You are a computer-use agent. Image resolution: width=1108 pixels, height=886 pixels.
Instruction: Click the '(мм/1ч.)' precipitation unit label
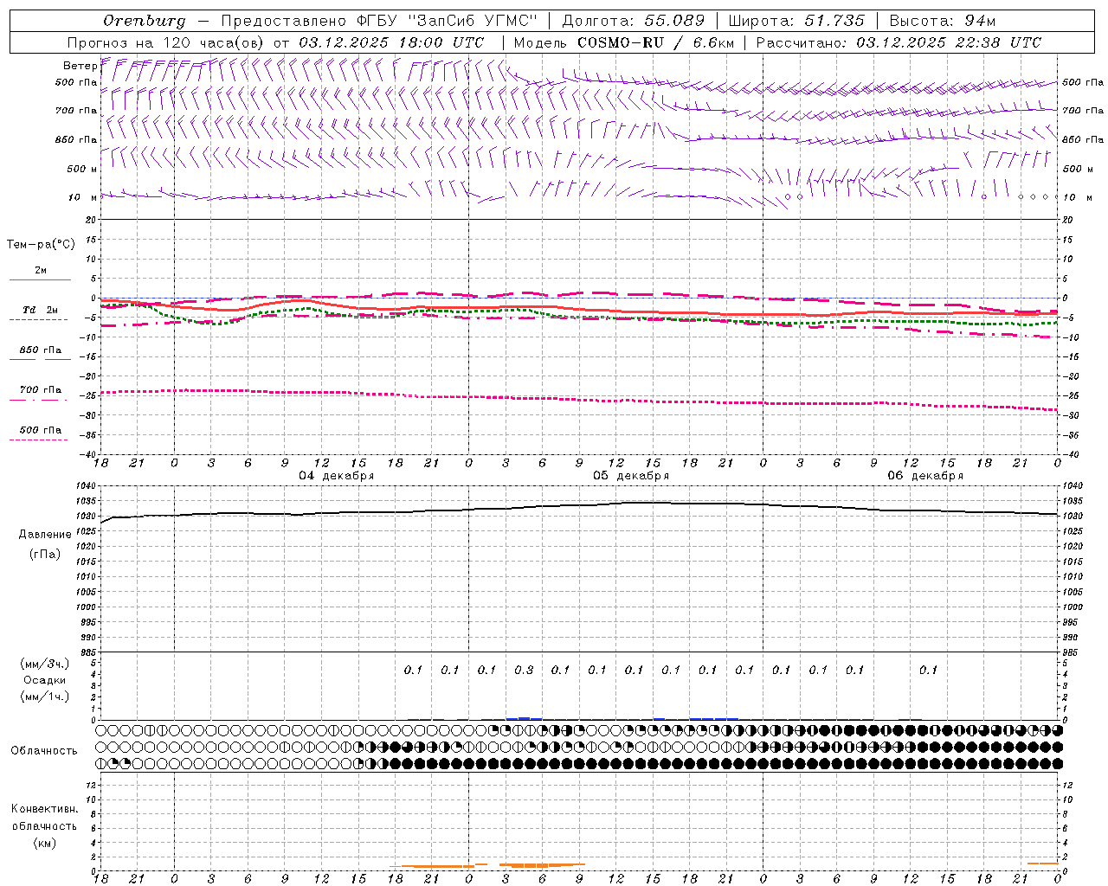pos(45,697)
